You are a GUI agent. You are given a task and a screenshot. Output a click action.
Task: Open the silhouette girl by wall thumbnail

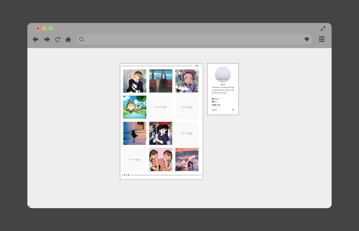click(x=135, y=133)
